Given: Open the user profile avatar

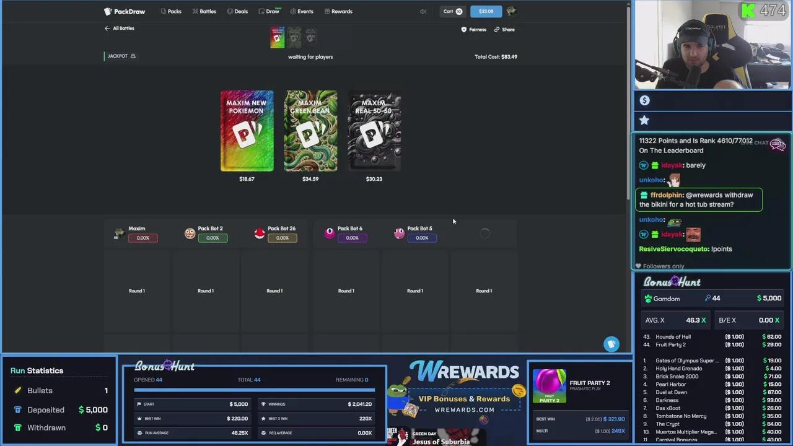Looking at the screenshot, I should (x=511, y=11).
